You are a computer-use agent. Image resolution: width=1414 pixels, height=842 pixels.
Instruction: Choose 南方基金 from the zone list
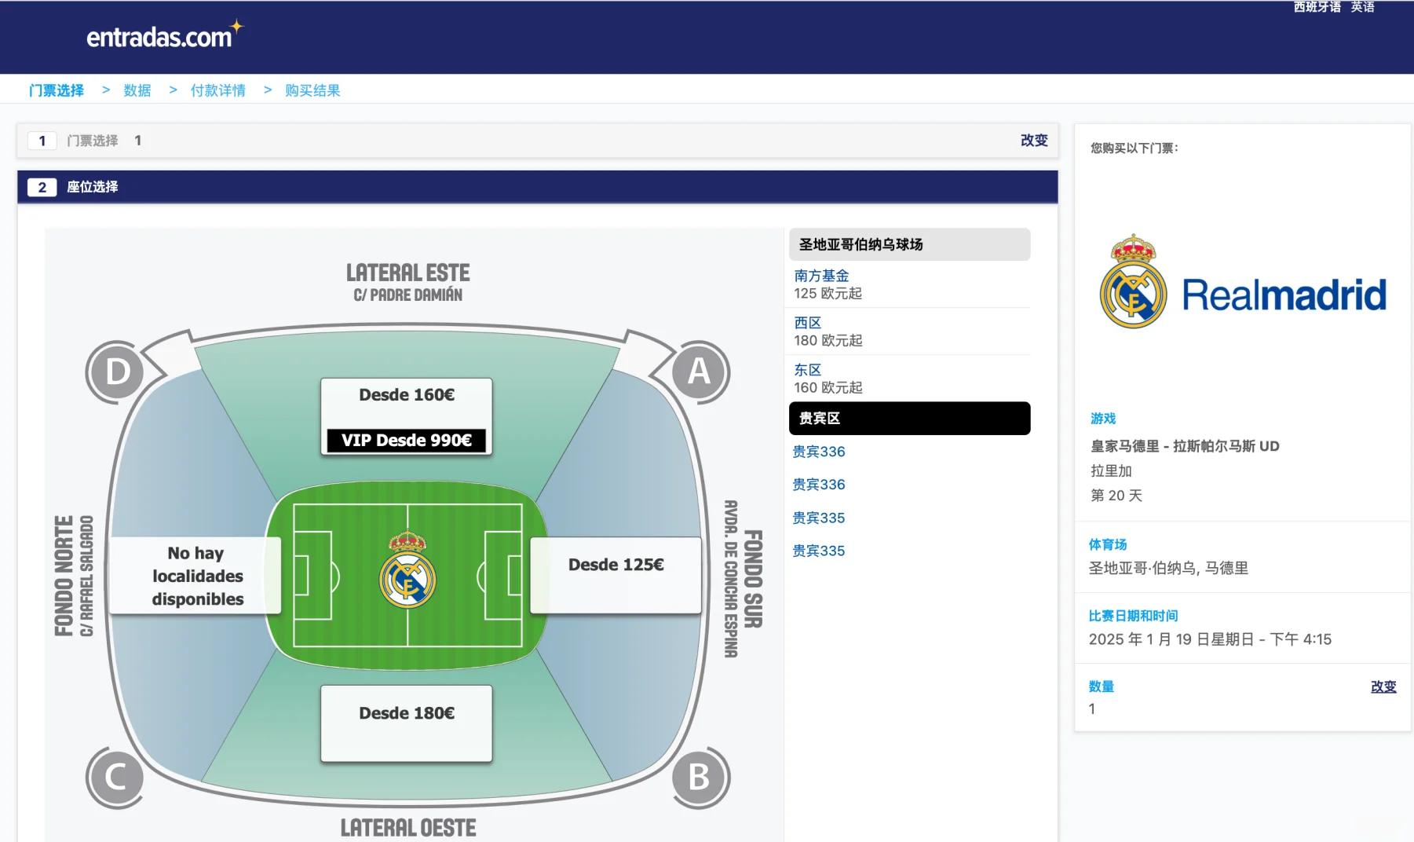pos(821,276)
